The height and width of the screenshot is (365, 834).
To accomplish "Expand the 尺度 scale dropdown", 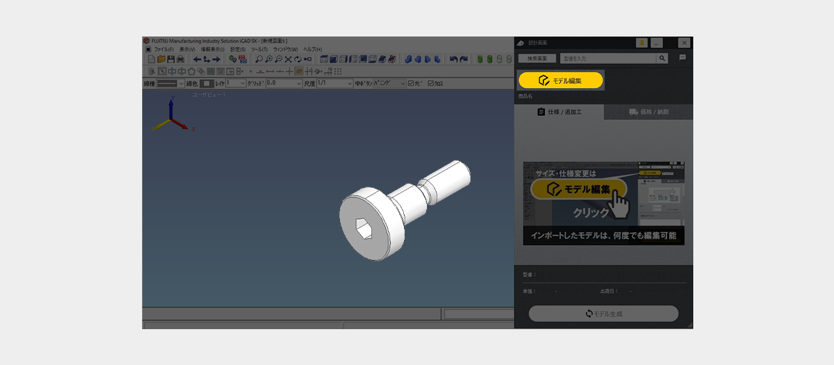I will pos(350,83).
